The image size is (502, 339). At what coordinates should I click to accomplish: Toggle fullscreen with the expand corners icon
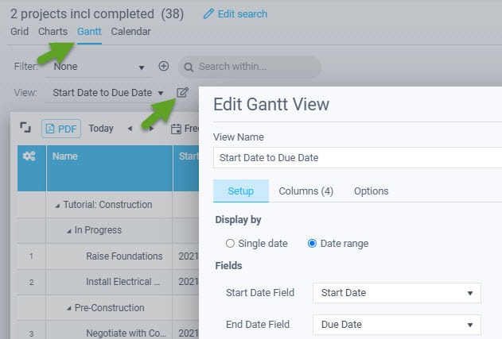point(25,128)
